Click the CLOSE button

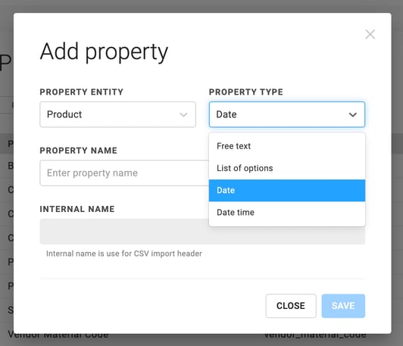click(x=291, y=306)
